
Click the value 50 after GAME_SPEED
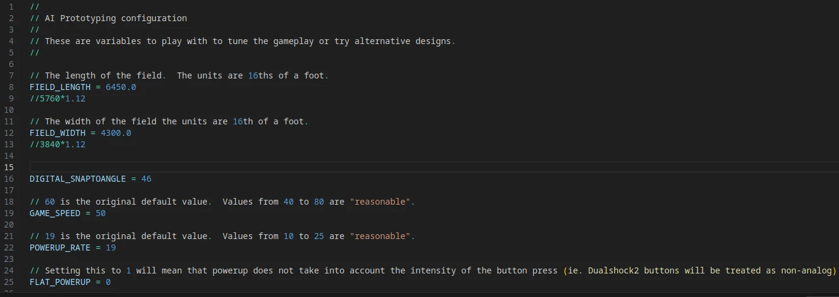[x=100, y=213]
